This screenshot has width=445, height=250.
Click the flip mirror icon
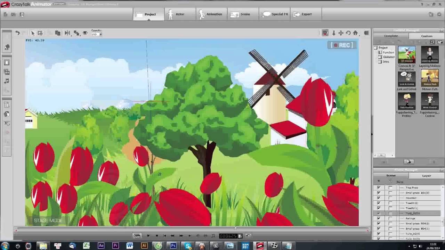(x=67, y=33)
